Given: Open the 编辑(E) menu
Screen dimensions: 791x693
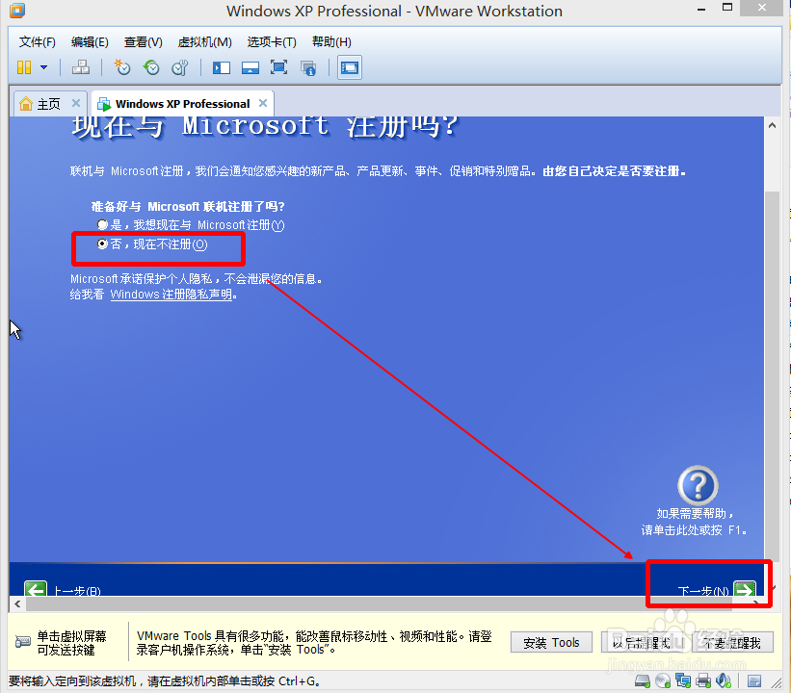Looking at the screenshot, I should click(x=90, y=41).
